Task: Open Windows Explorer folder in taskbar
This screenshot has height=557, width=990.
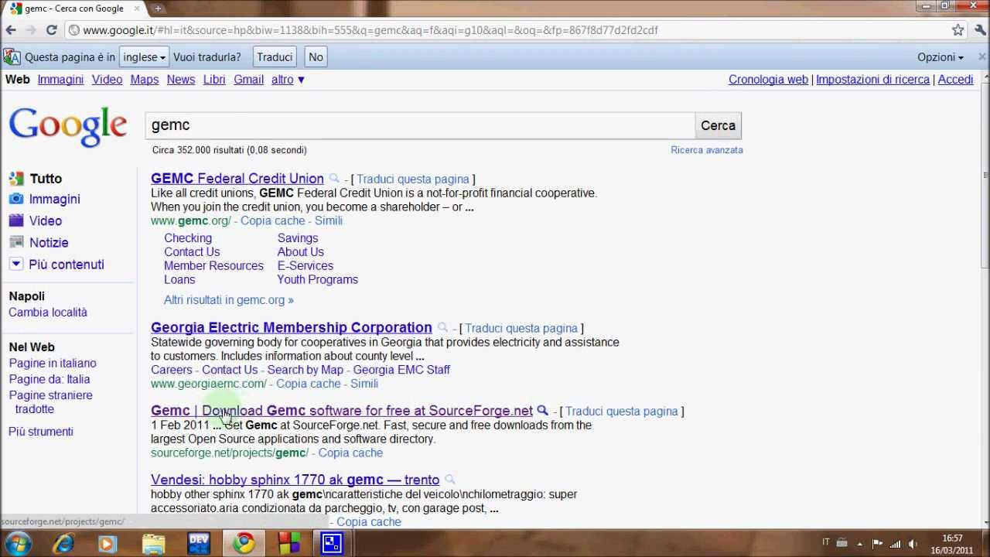Action: pos(153,544)
